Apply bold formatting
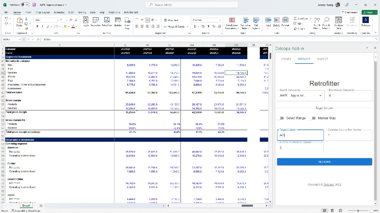The image size is (380, 213). pyautogui.click(x=37, y=26)
